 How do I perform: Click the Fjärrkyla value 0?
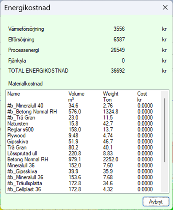[x=123, y=60]
